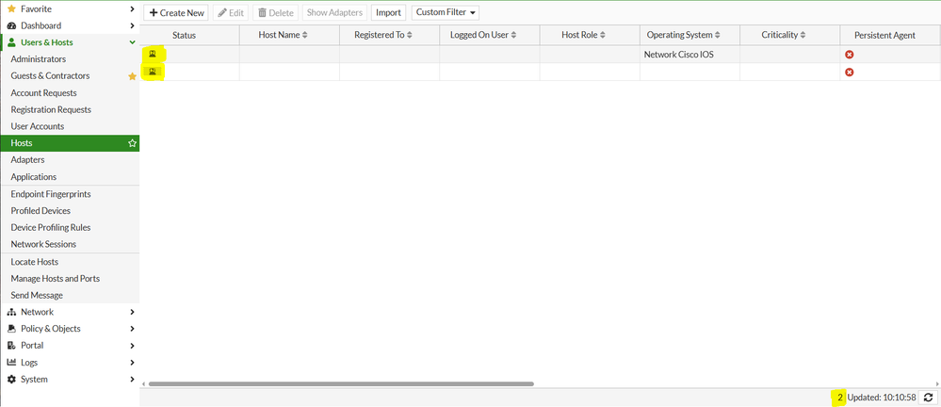The width and height of the screenshot is (941, 407).
Task: Sort by Host Name column arrows
Action: 305,36
